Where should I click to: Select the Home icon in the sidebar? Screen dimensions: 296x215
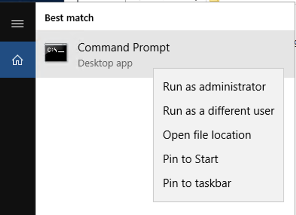click(17, 60)
